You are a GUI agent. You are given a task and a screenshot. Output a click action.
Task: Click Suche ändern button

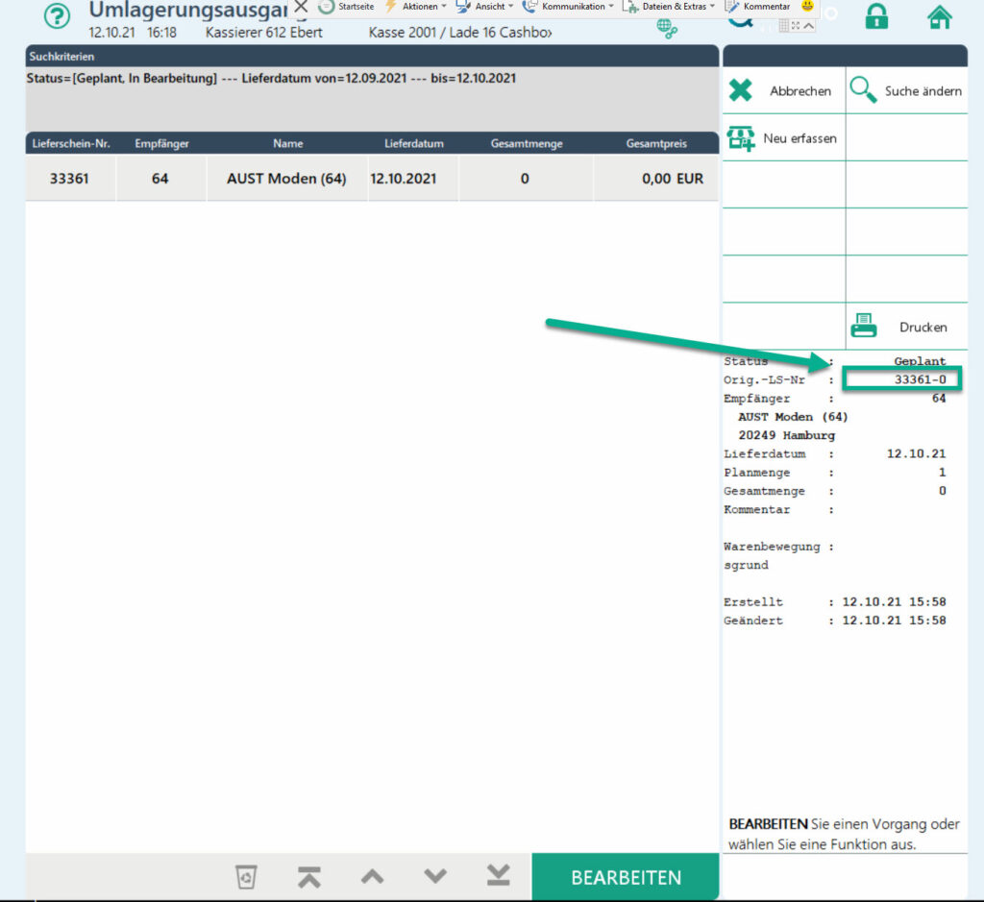coord(906,91)
